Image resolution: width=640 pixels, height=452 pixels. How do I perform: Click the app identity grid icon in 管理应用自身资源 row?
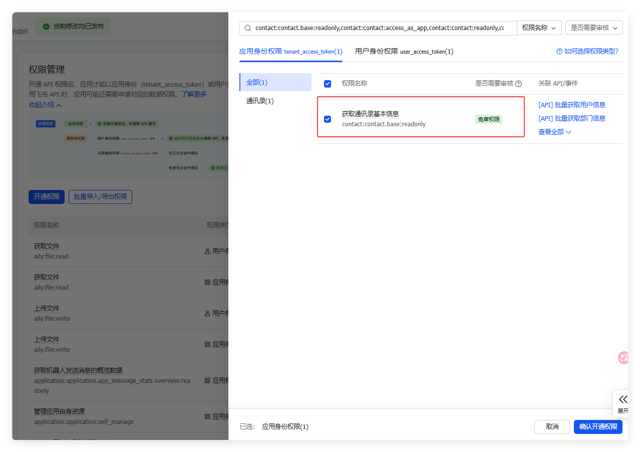pyautogui.click(x=207, y=416)
